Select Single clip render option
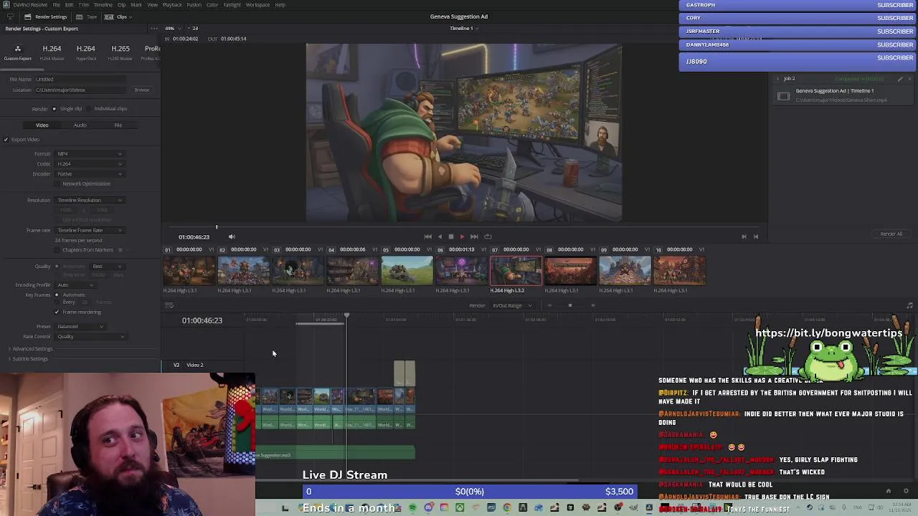The height and width of the screenshot is (516, 918). (68, 109)
